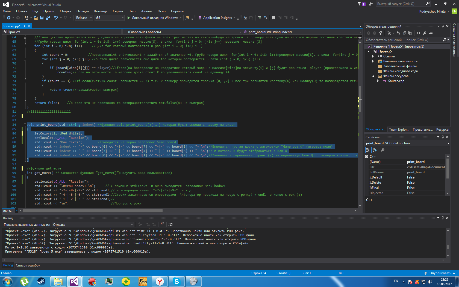
Task: Expand Внешние зависимости node
Action: point(373,61)
